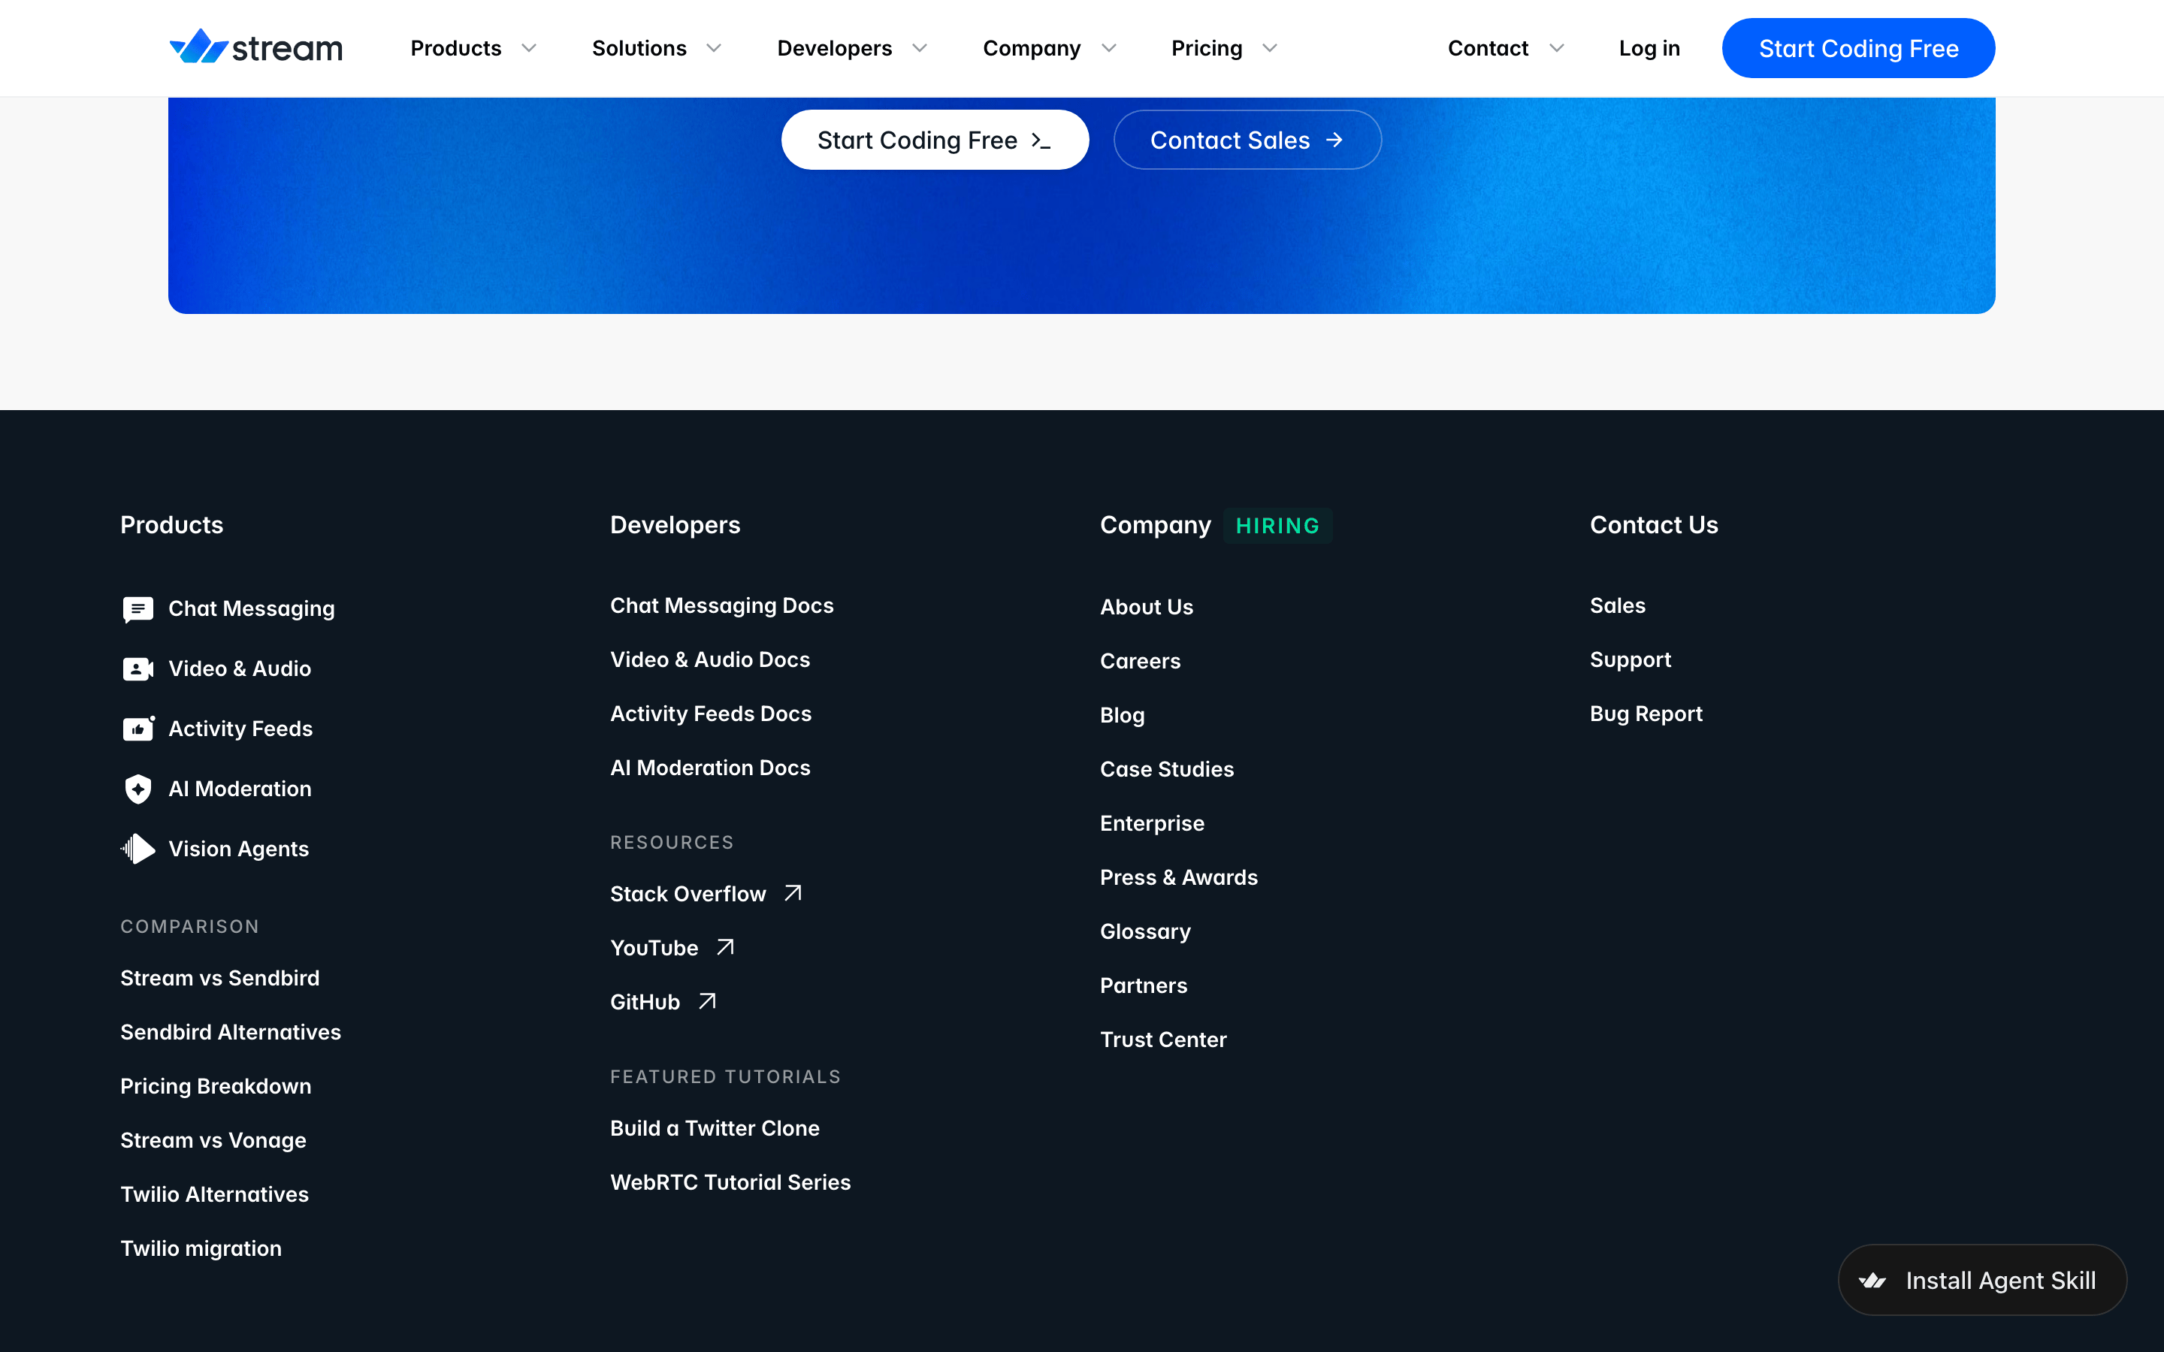
Task: Expand the Solutions dropdown chevron
Action: [714, 48]
